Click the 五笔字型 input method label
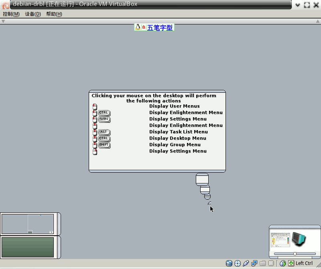This screenshot has height=269, width=321. (160, 27)
